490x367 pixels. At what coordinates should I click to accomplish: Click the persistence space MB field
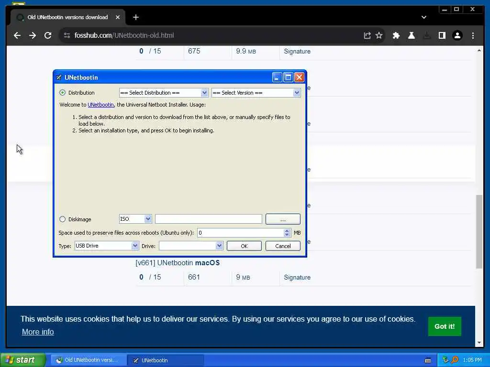coord(240,233)
